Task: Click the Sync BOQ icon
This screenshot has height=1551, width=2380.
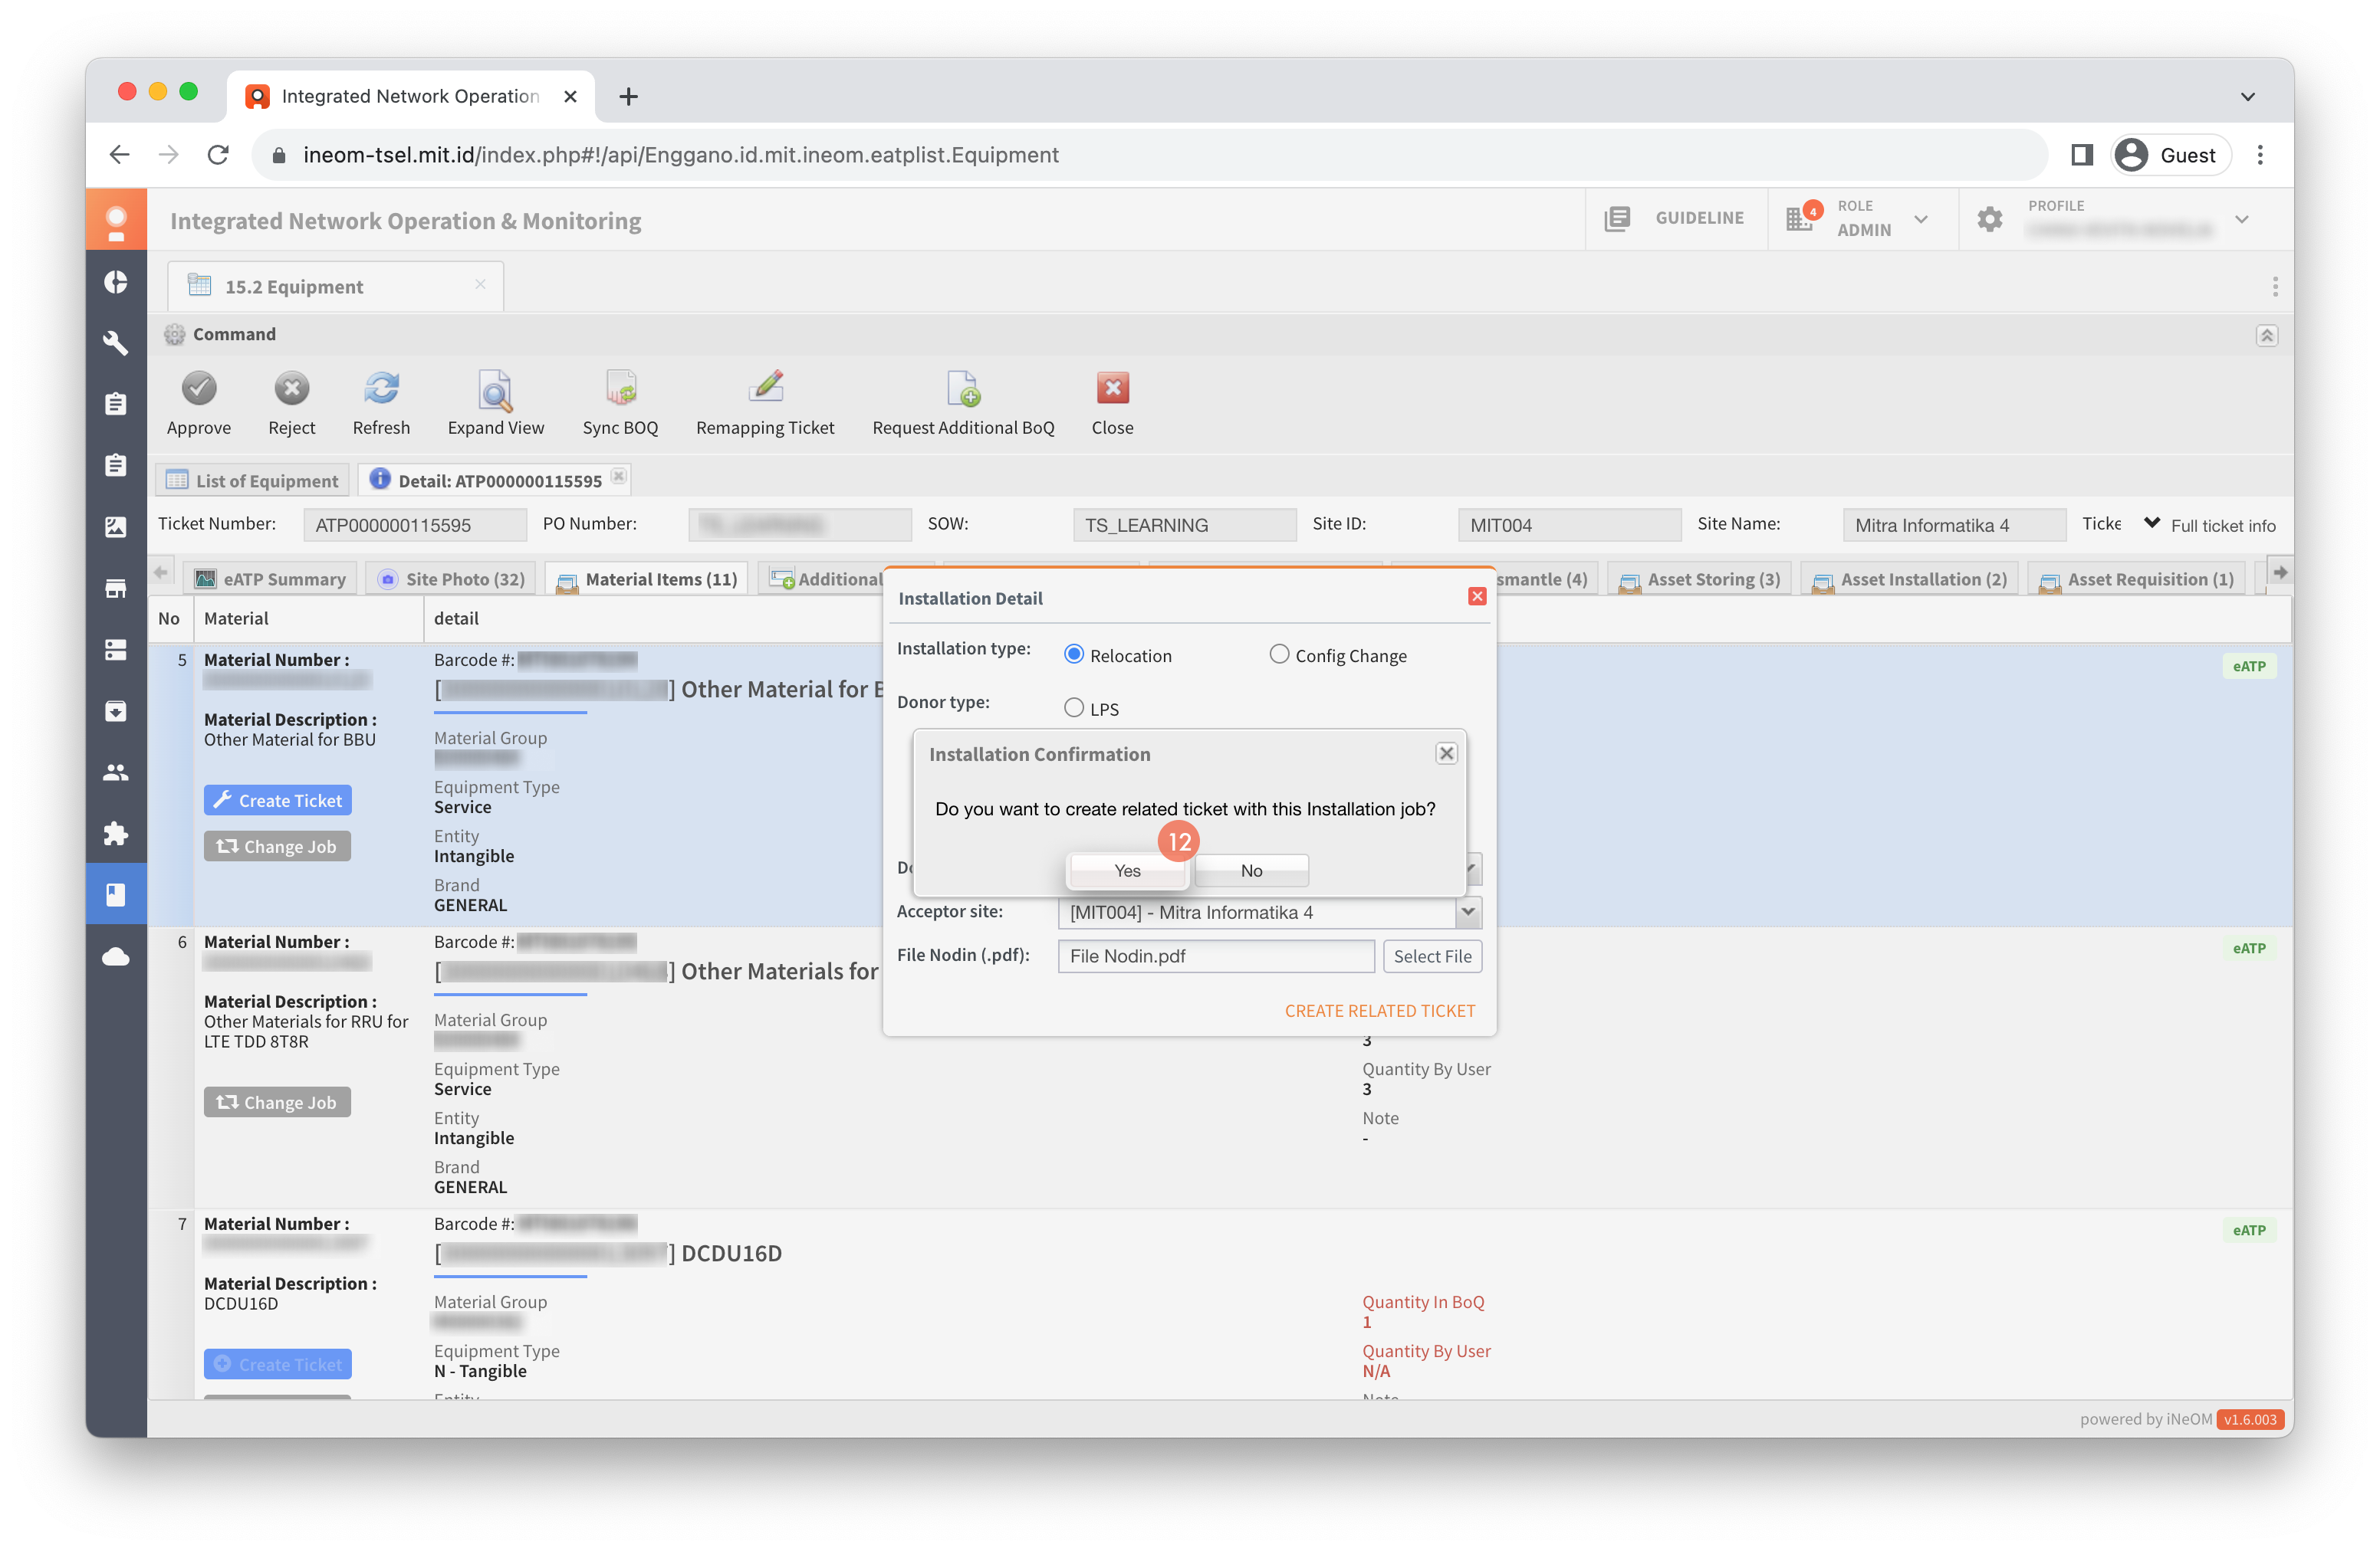Action: [x=620, y=389]
